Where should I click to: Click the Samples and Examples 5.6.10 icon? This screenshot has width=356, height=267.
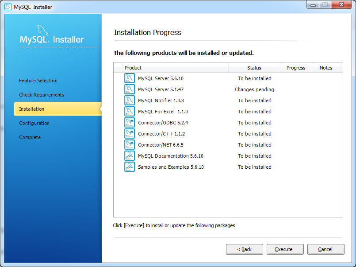pos(130,167)
